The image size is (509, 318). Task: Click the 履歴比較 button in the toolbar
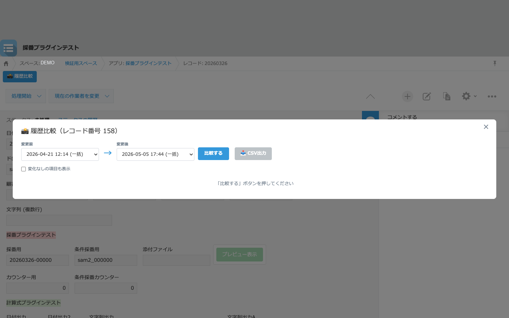point(20,76)
